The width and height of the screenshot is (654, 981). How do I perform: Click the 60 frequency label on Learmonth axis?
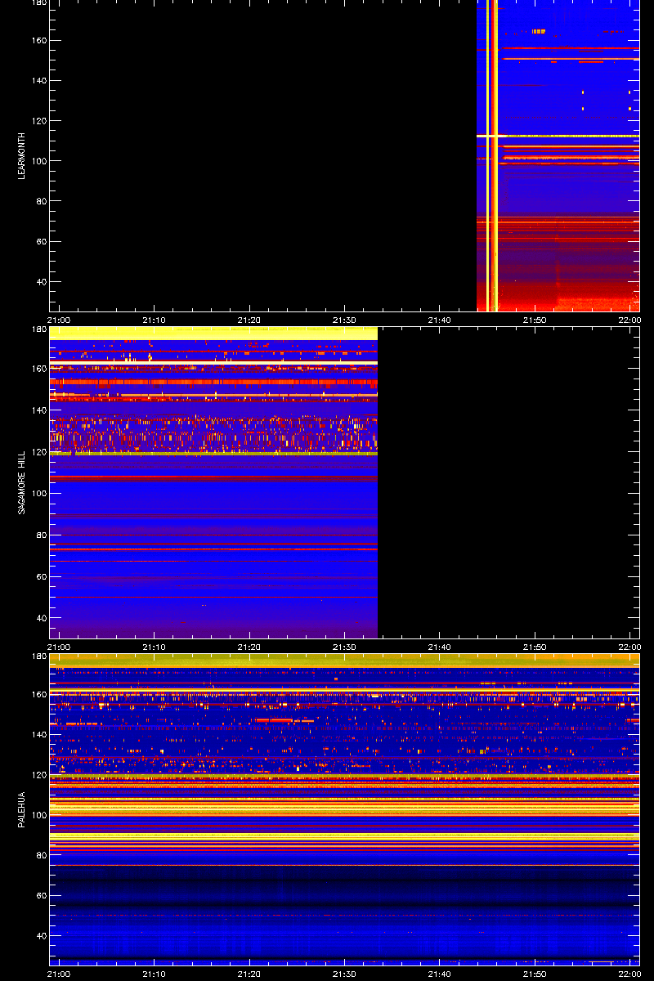pyautogui.click(x=43, y=242)
